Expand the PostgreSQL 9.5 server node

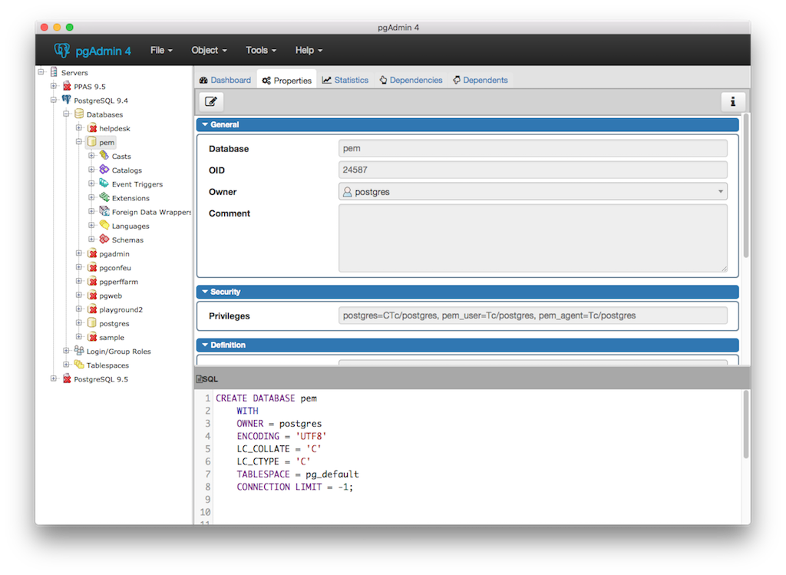coord(54,378)
